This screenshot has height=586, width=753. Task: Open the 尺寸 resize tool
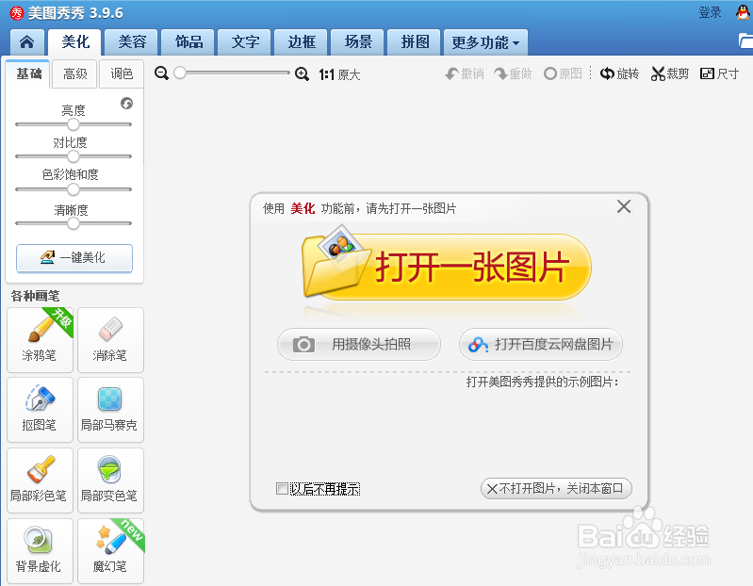(719, 73)
